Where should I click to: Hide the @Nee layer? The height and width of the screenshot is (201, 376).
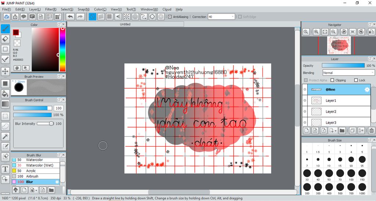tap(305, 89)
